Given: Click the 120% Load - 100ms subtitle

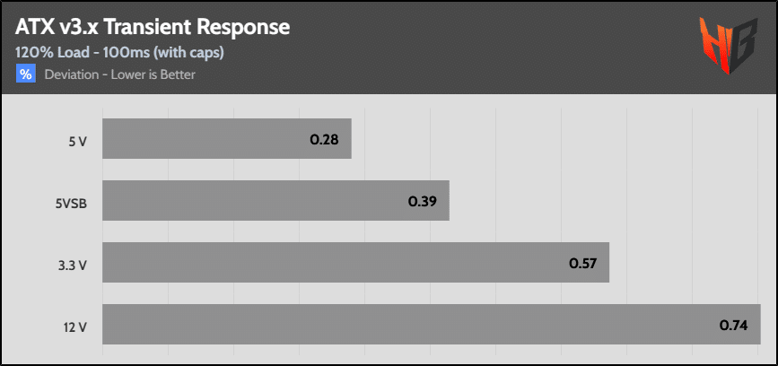Looking at the screenshot, I should [119, 52].
